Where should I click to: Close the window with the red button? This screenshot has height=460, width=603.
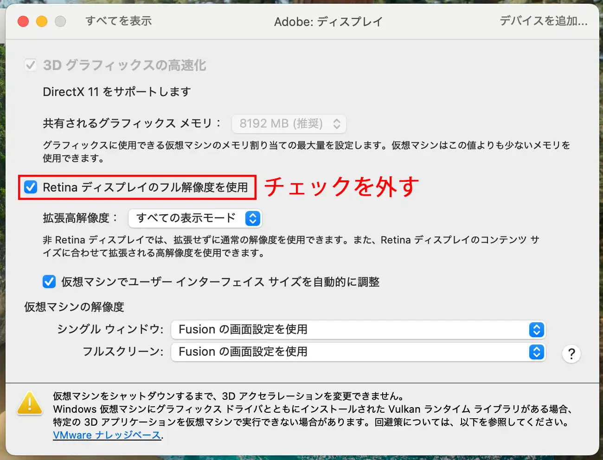click(x=23, y=21)
